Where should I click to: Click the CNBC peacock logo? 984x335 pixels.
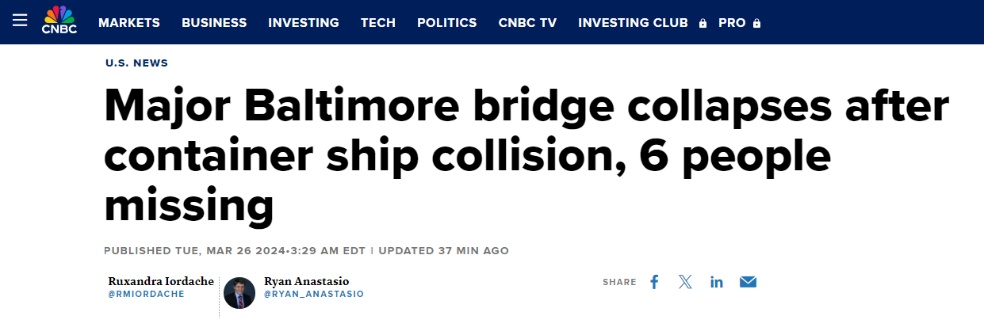pos(58,21)
